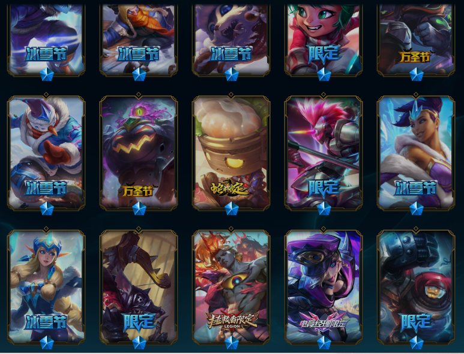The image size is (464, 354).
Task: Select the gem icon beneath the pink mohawk skin
Action: pos(324,208)
